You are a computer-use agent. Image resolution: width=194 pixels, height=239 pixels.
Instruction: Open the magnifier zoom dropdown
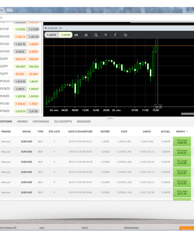tap(97, 35)
